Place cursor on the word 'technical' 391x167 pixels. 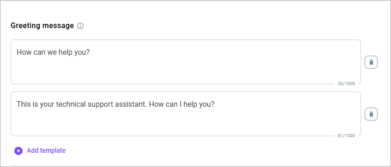(x=71, y=104)
